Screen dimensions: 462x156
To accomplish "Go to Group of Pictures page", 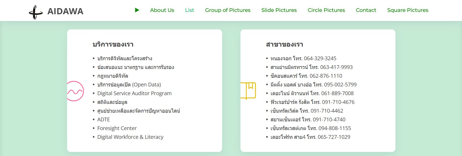I will tap(228, 10).
